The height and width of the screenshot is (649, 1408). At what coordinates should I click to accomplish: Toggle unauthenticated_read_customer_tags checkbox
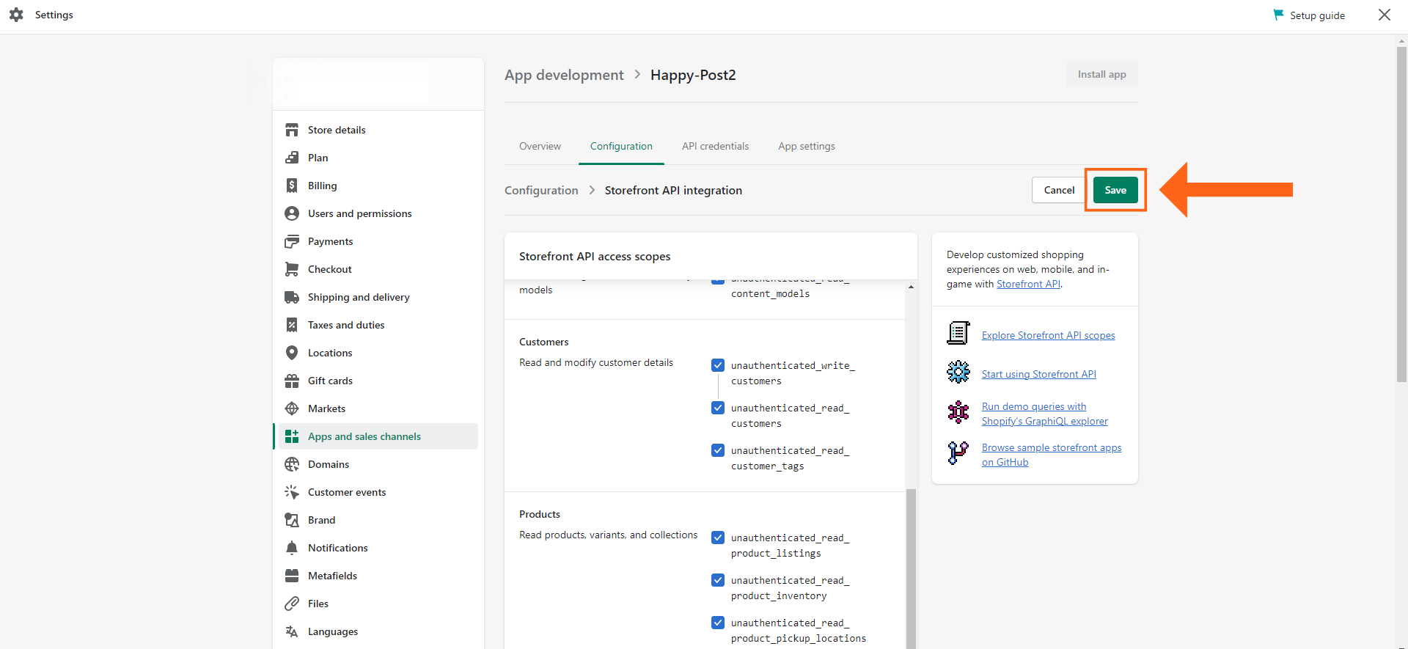718,450
